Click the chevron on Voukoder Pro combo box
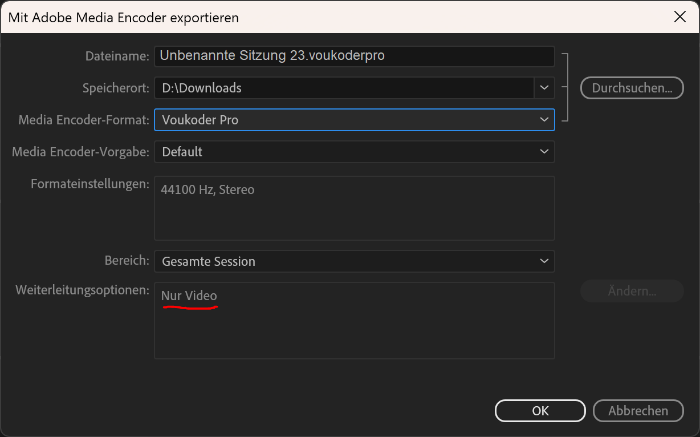Image resolution: width=700 pixels, height=437 pixels. point(544,120)
